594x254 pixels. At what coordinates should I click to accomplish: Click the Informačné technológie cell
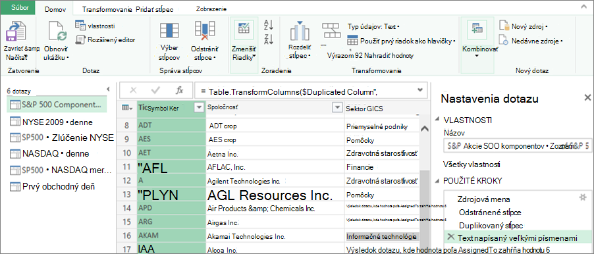pyautogui.click(x=382, y=237)
